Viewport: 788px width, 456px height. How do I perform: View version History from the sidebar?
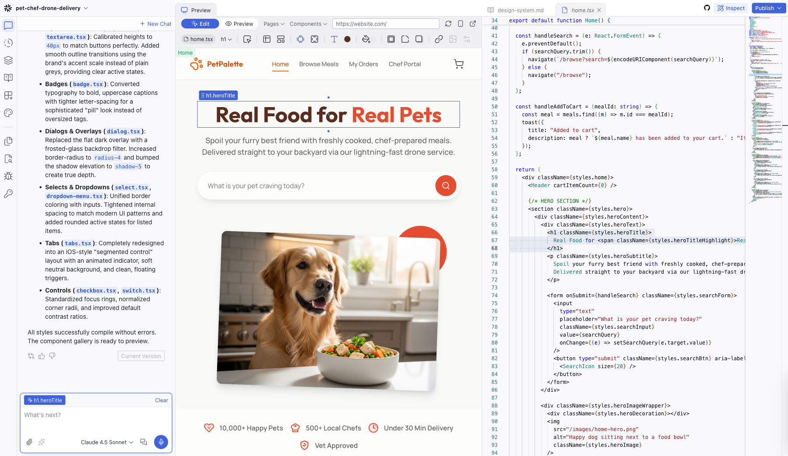[8, 43]
